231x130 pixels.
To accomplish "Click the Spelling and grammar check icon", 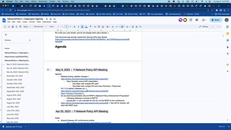I will [17, 27].
